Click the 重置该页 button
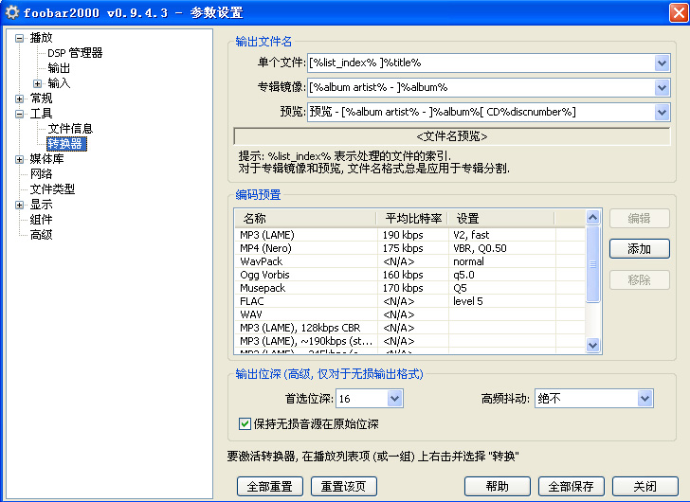The width and height of the screenshot is (690, 502). (x=344, y=486)
